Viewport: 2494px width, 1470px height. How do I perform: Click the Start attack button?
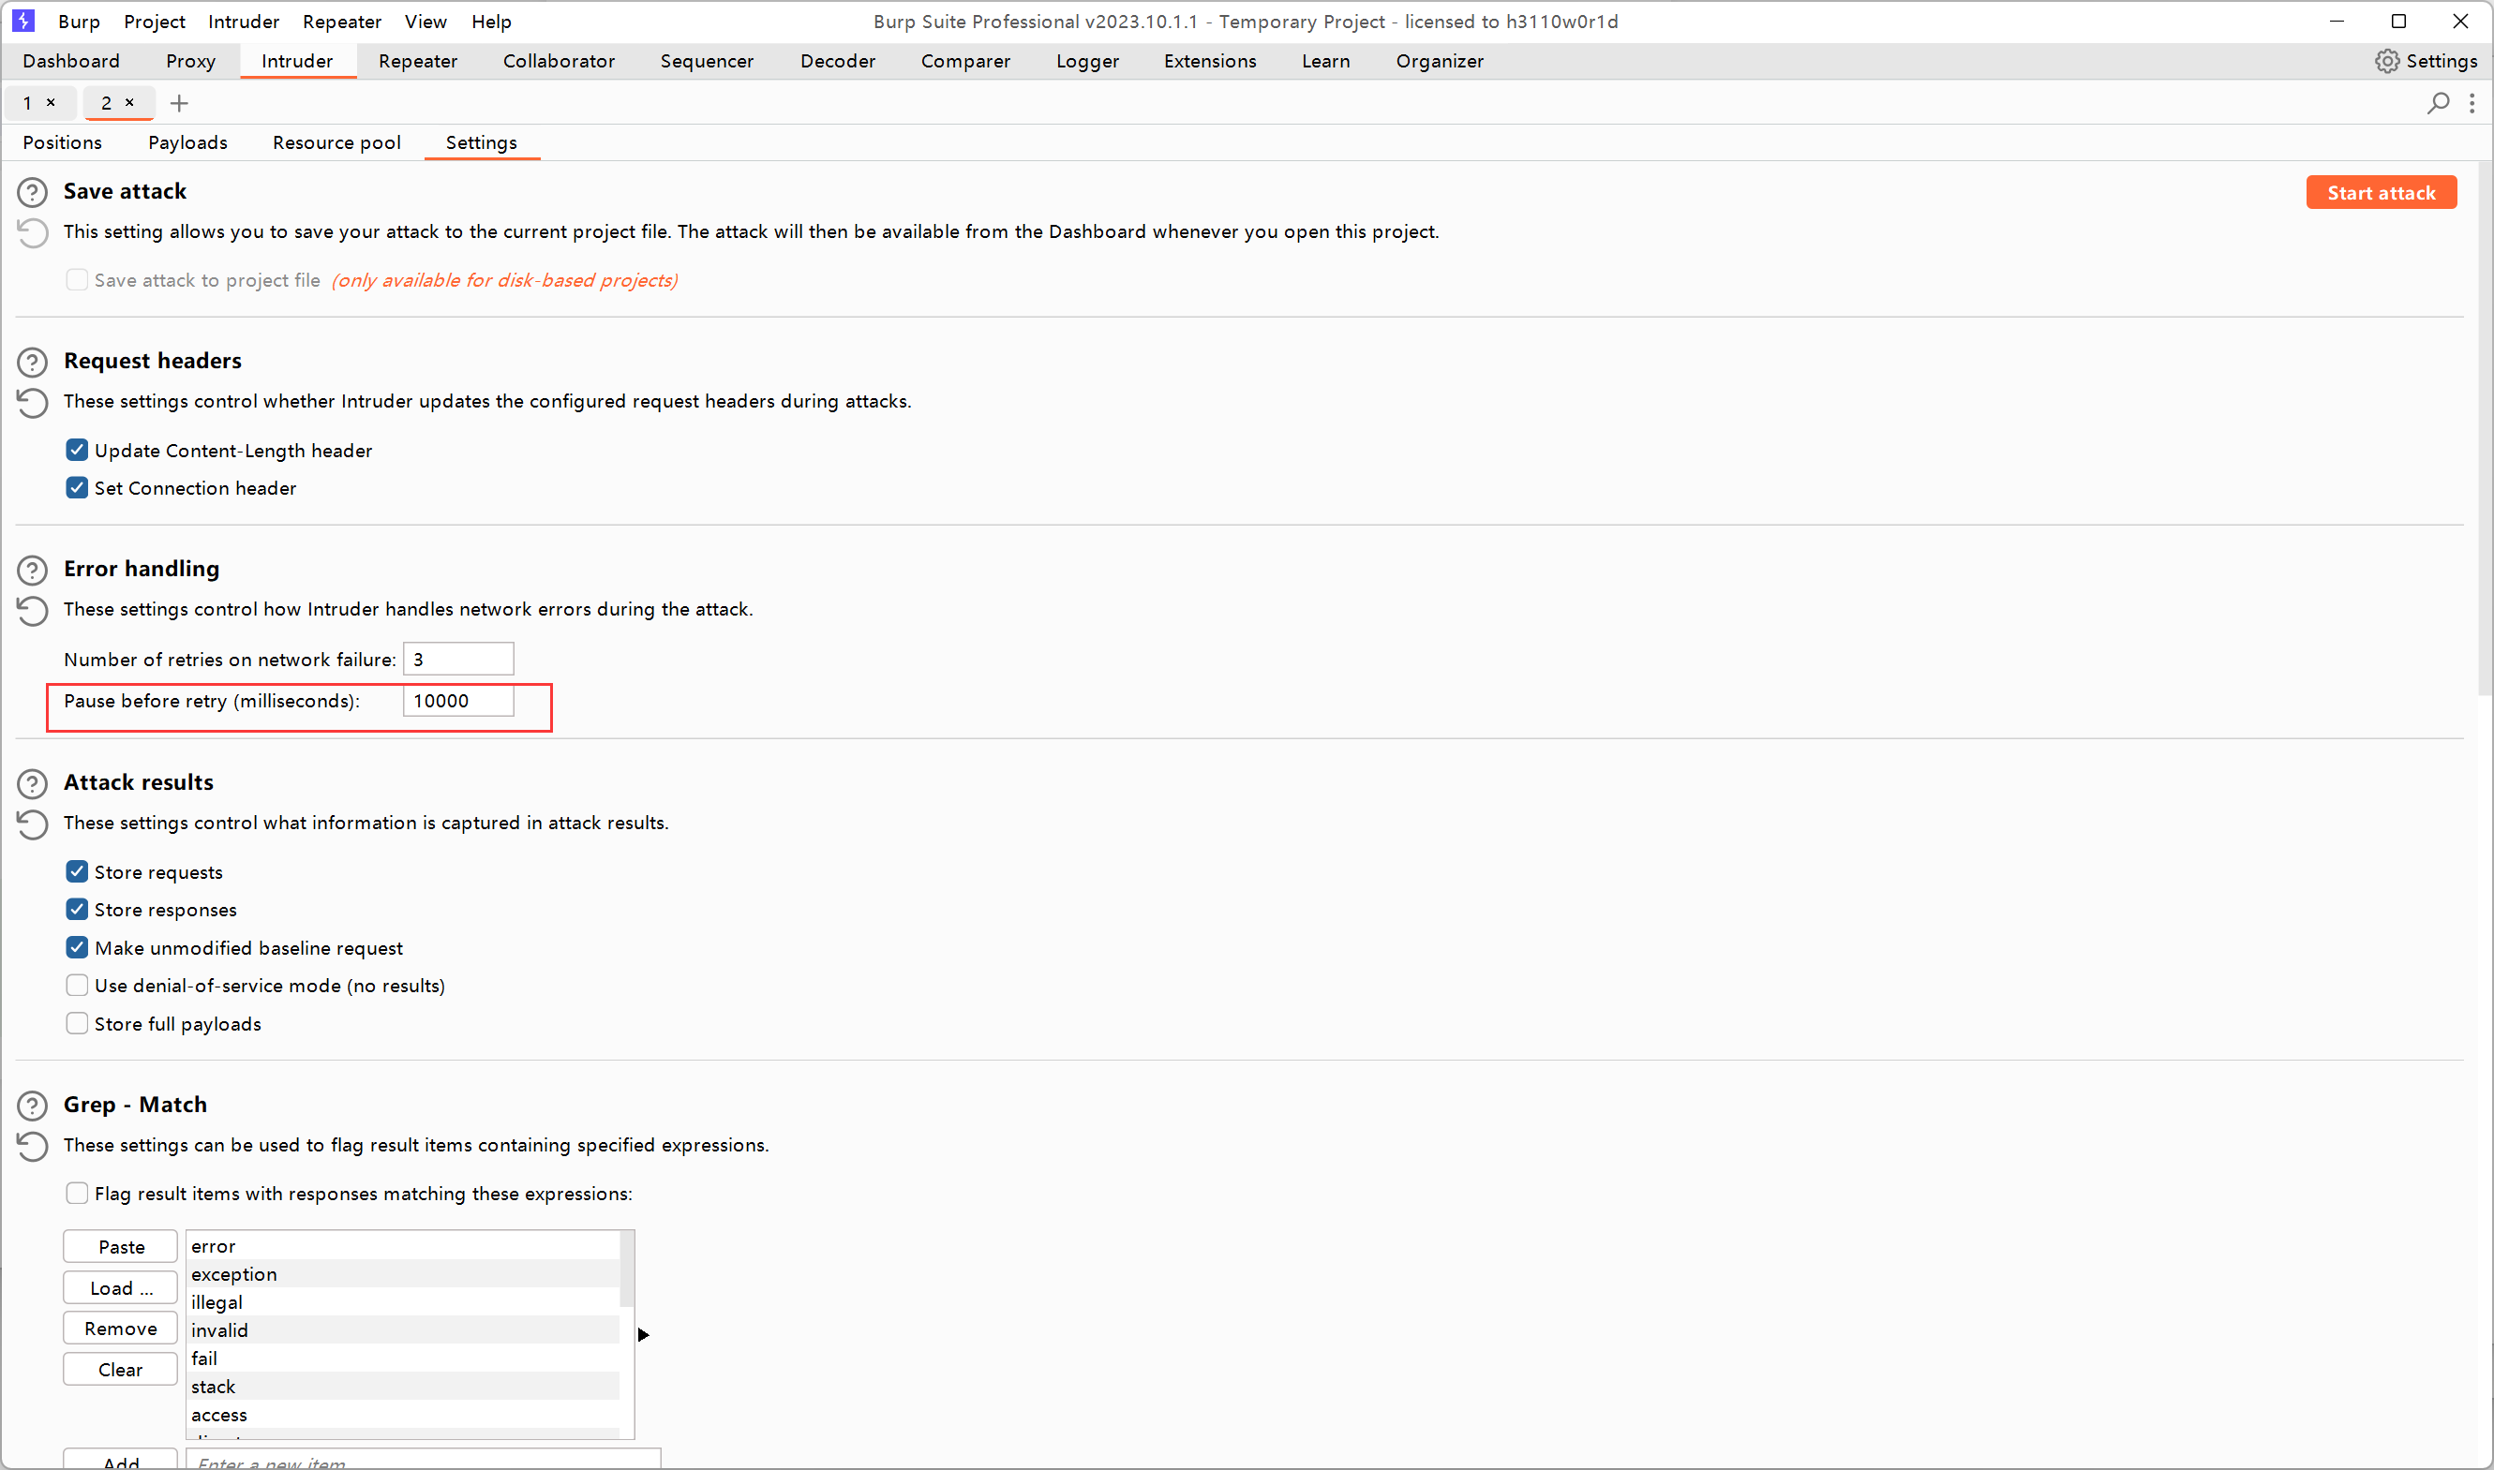point(2382,193)
